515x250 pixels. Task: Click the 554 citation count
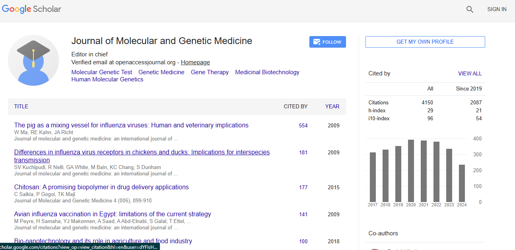pyautogui.click(x=303, y=126)
